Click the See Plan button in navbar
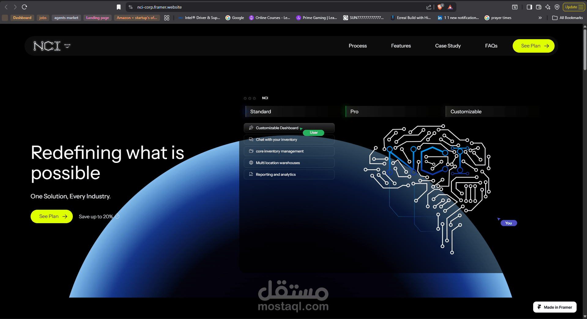 click(533, 46)
